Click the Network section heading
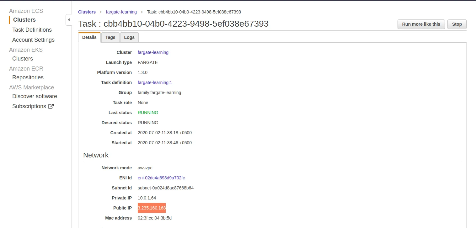Image resolution: width=476 pixels, height=228 pixels. (x=96, y=155)
